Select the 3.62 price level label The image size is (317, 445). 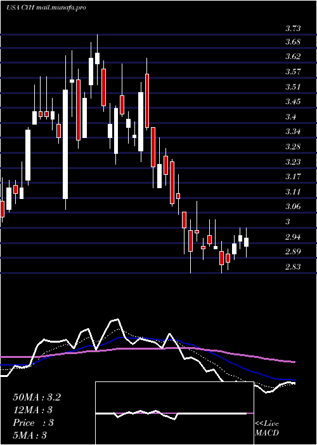[293, 57]
